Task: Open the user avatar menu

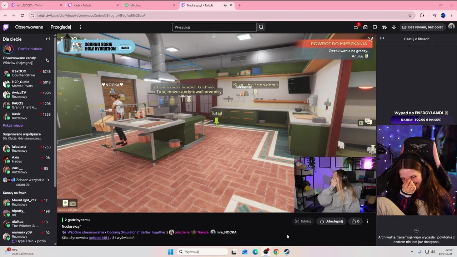Action: click(451, 27)
